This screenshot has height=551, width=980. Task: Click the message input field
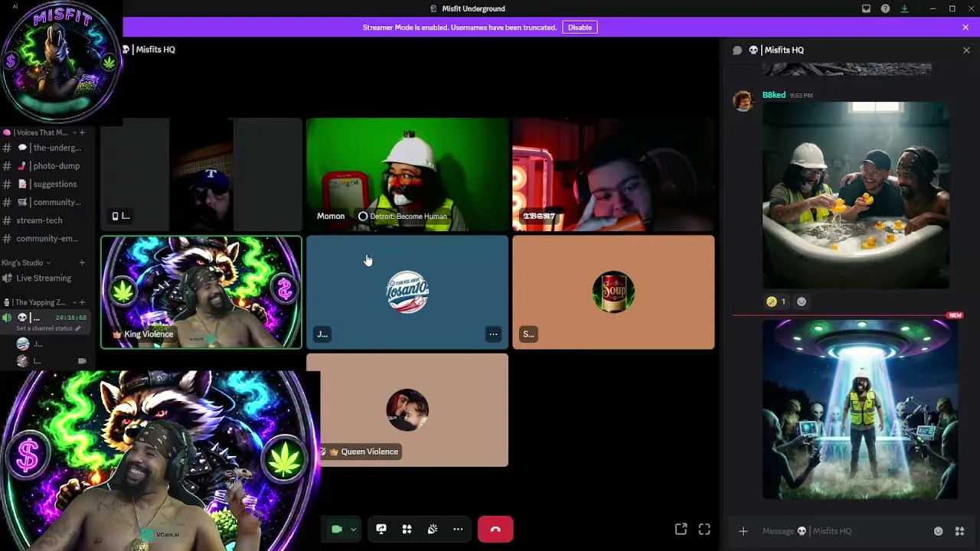[x=842, y=531]
